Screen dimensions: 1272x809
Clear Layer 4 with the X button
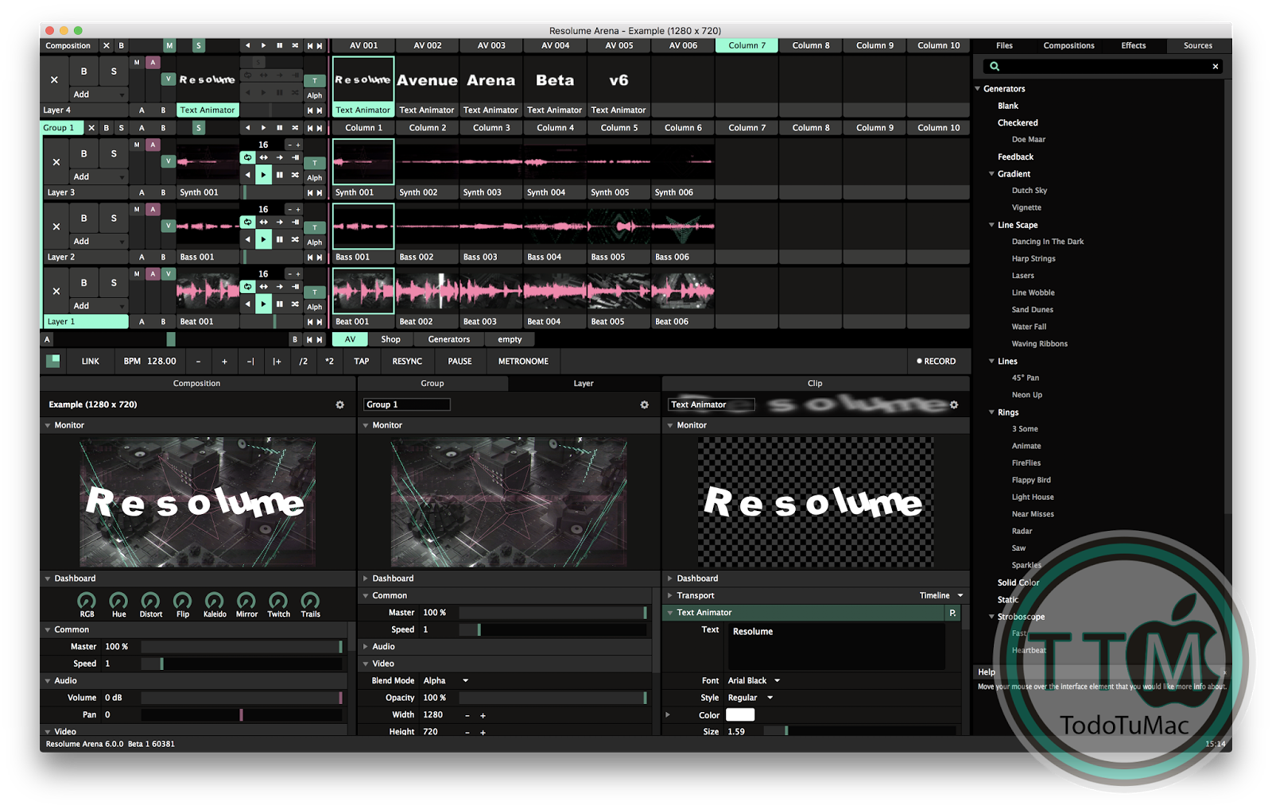(x=54, y=79)
